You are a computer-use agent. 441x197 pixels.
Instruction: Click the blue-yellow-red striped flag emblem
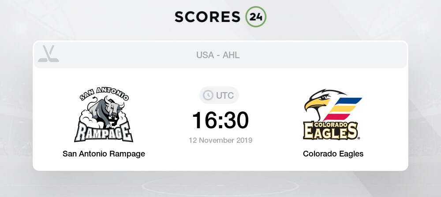click(342, 109)
